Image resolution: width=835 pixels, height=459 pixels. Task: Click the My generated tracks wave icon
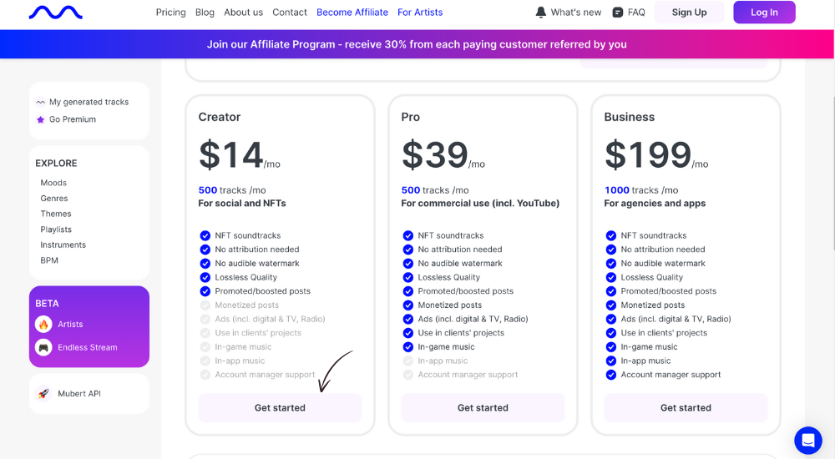click(40, 102)
